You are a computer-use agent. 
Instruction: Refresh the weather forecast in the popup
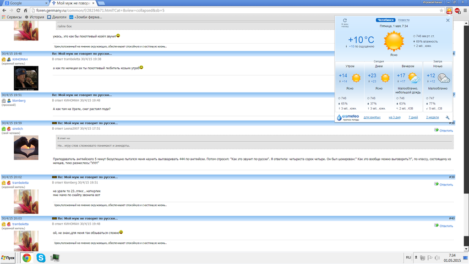coord(345,20)
